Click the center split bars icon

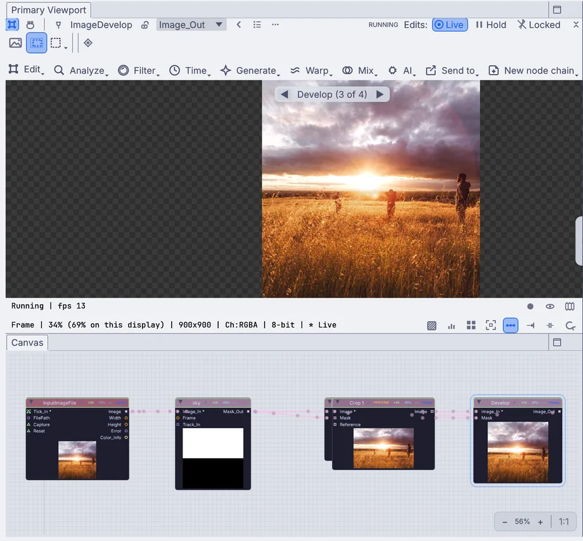pyautogui.click(x=550, y=326)
